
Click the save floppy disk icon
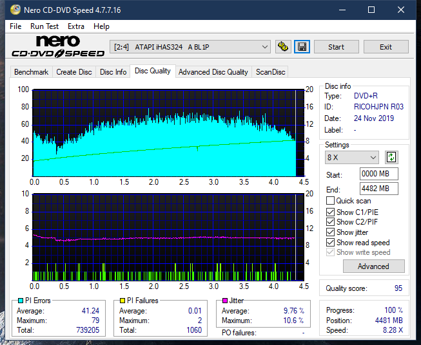(x=302, y=47)
